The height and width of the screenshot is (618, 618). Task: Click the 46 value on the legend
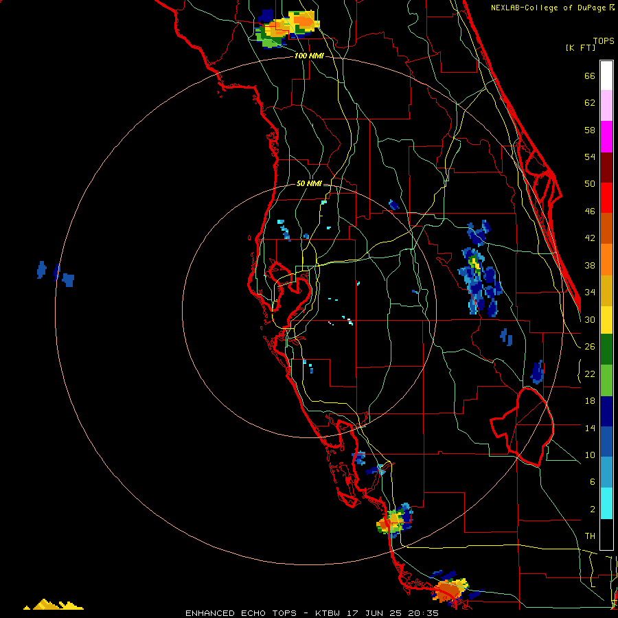coord(590,211)
